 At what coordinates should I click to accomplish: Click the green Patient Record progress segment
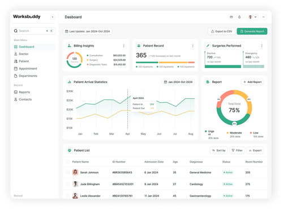pos(147,62)
